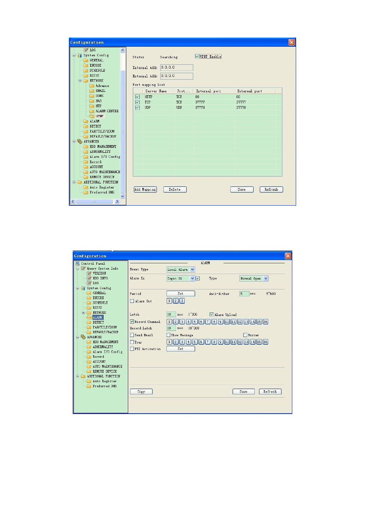Screen dimensions: 365x517
Task: Select the DDNS folder icon in upper tree
Action: click(92, 96)
